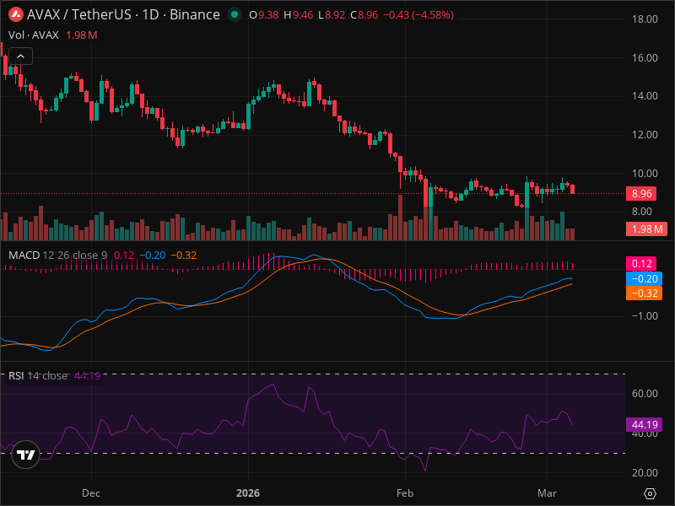The height and width of the screenshot is (506, 675).
Task: Click the 18.00 price scale label
Action: pyautogui.click(x=645, y=19)
